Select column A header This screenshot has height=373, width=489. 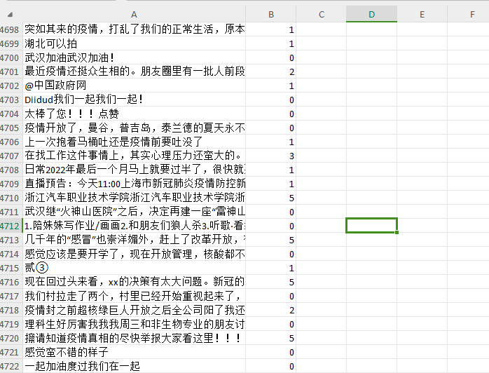[134, 14]
